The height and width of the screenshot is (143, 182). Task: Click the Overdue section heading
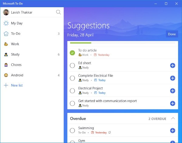[x=78, y=119]
